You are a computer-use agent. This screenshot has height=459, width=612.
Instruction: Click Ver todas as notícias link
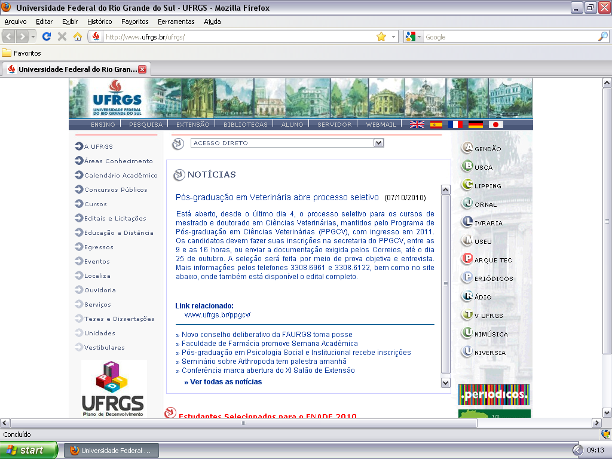223,381
